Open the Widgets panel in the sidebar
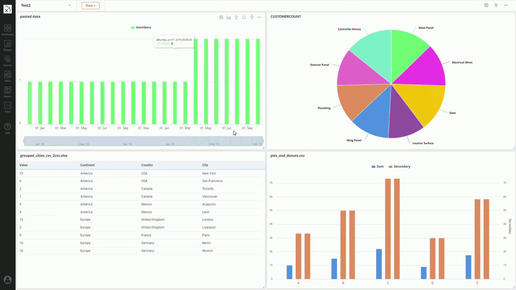516x290 pixels. coord(8,45)
